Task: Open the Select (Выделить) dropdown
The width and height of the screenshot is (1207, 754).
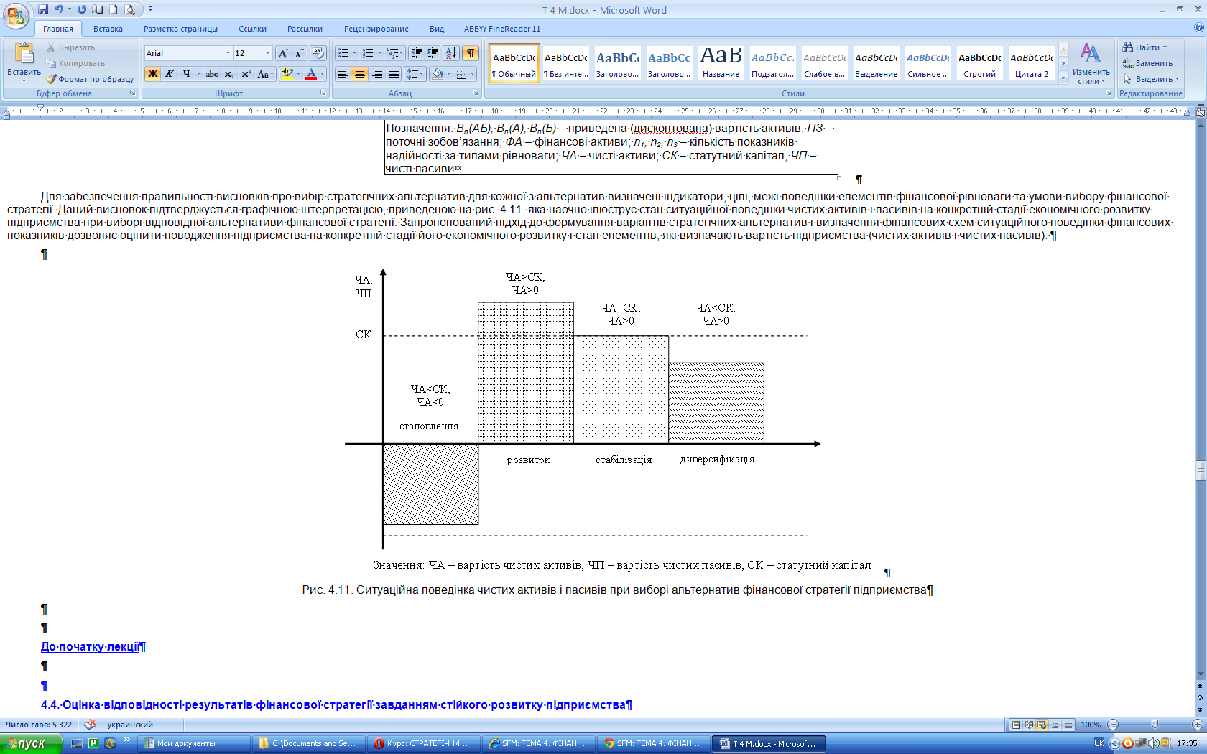Action: click(x=1152, y=79)
